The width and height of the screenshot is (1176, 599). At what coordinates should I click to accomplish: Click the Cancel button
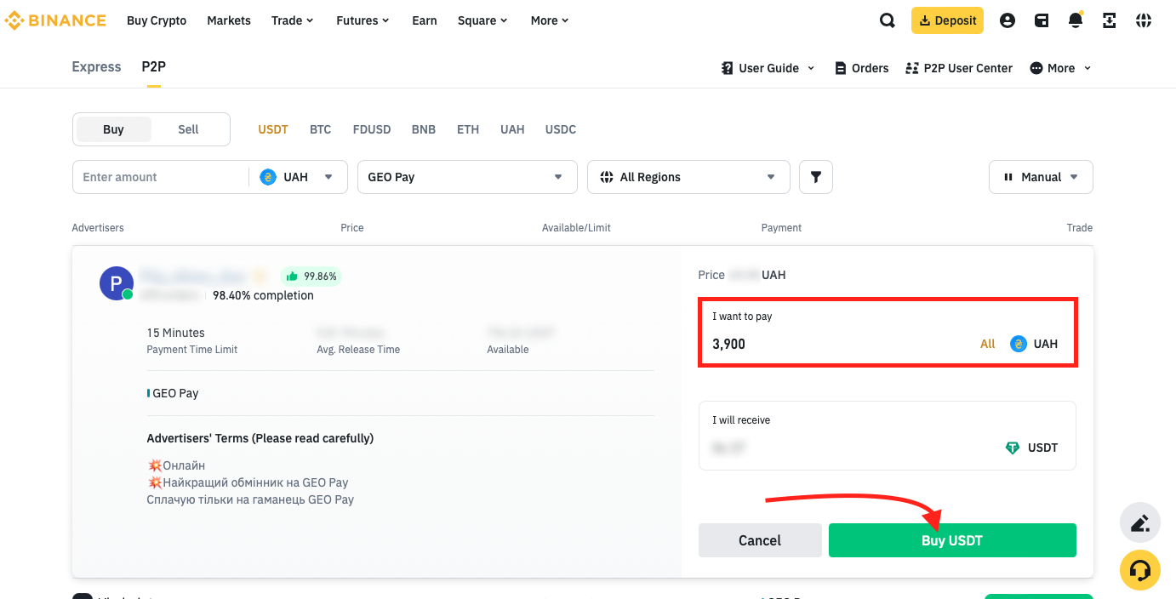(x=760, y=540)
